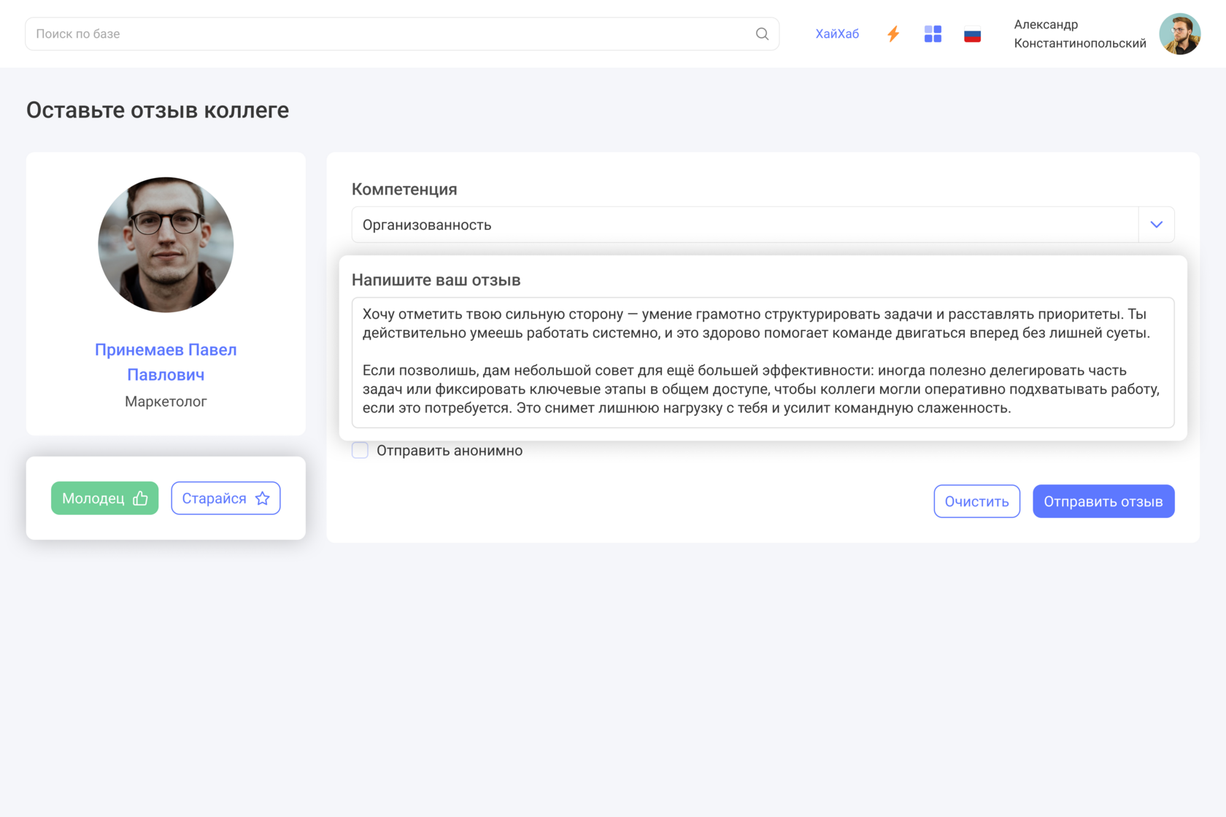Click the Напишите ваш отзыв label
Viewport: 1226px width, 817px height.
pyautogui.click(x=436, y=280)
